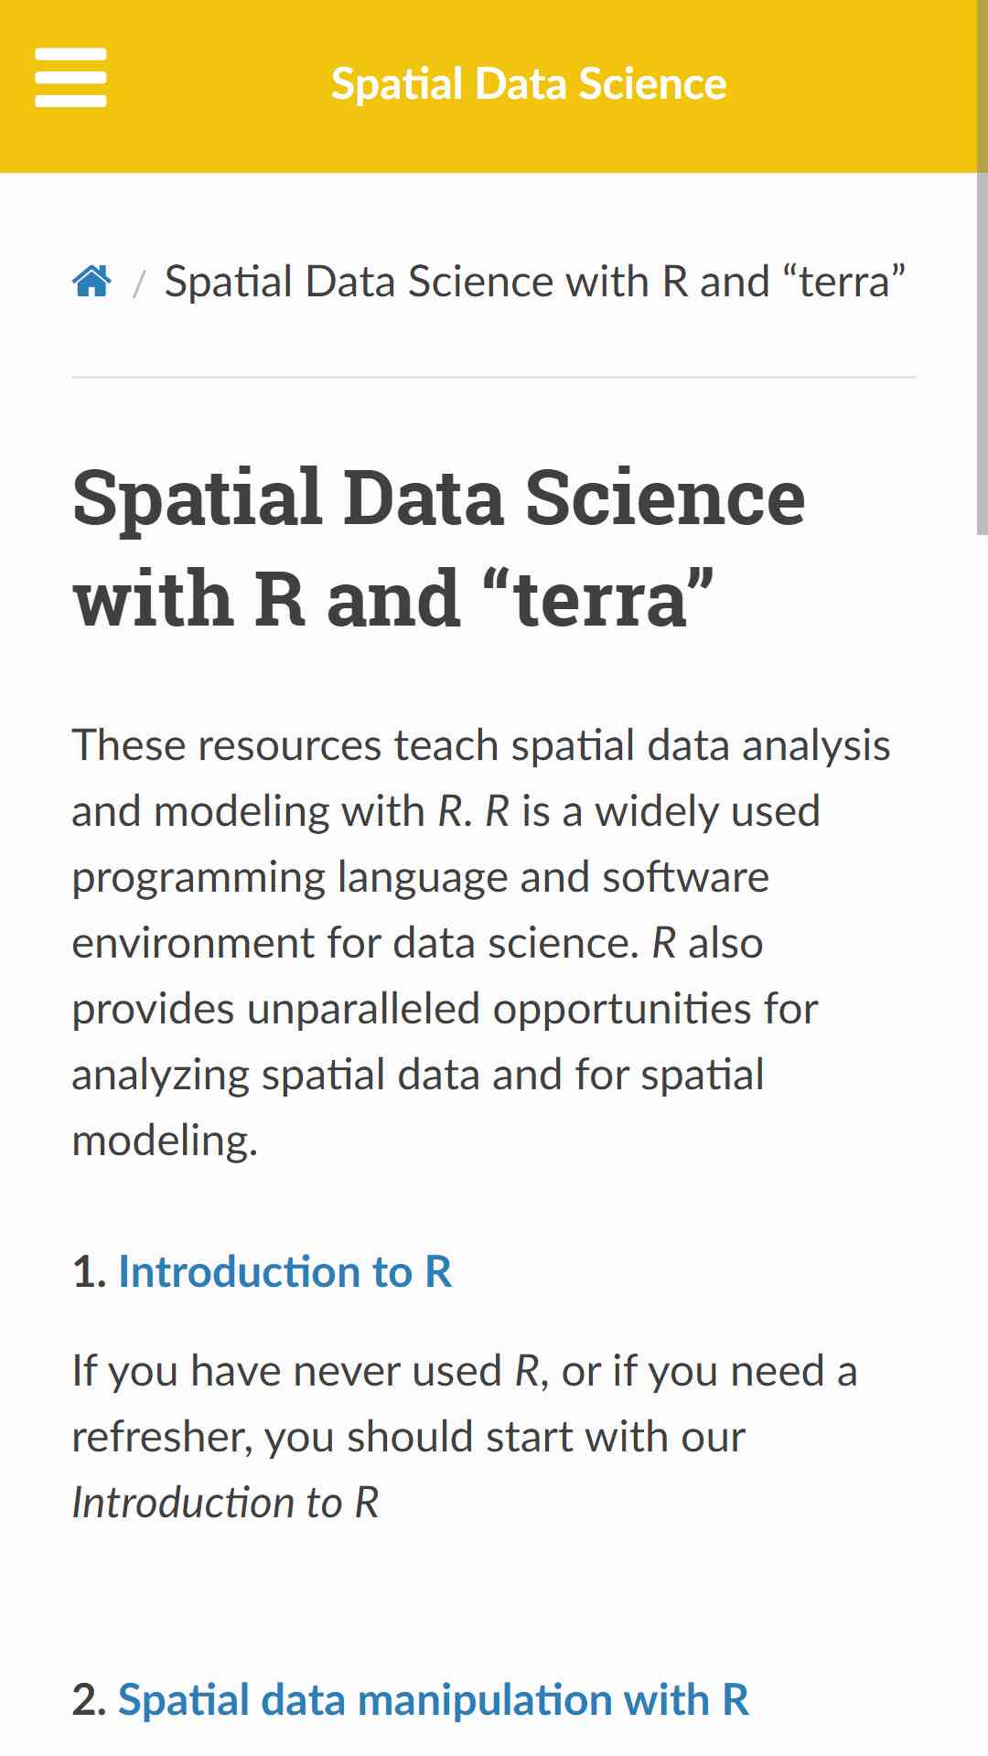Click the "Spatial Data Science" header title

click(529, 84)
